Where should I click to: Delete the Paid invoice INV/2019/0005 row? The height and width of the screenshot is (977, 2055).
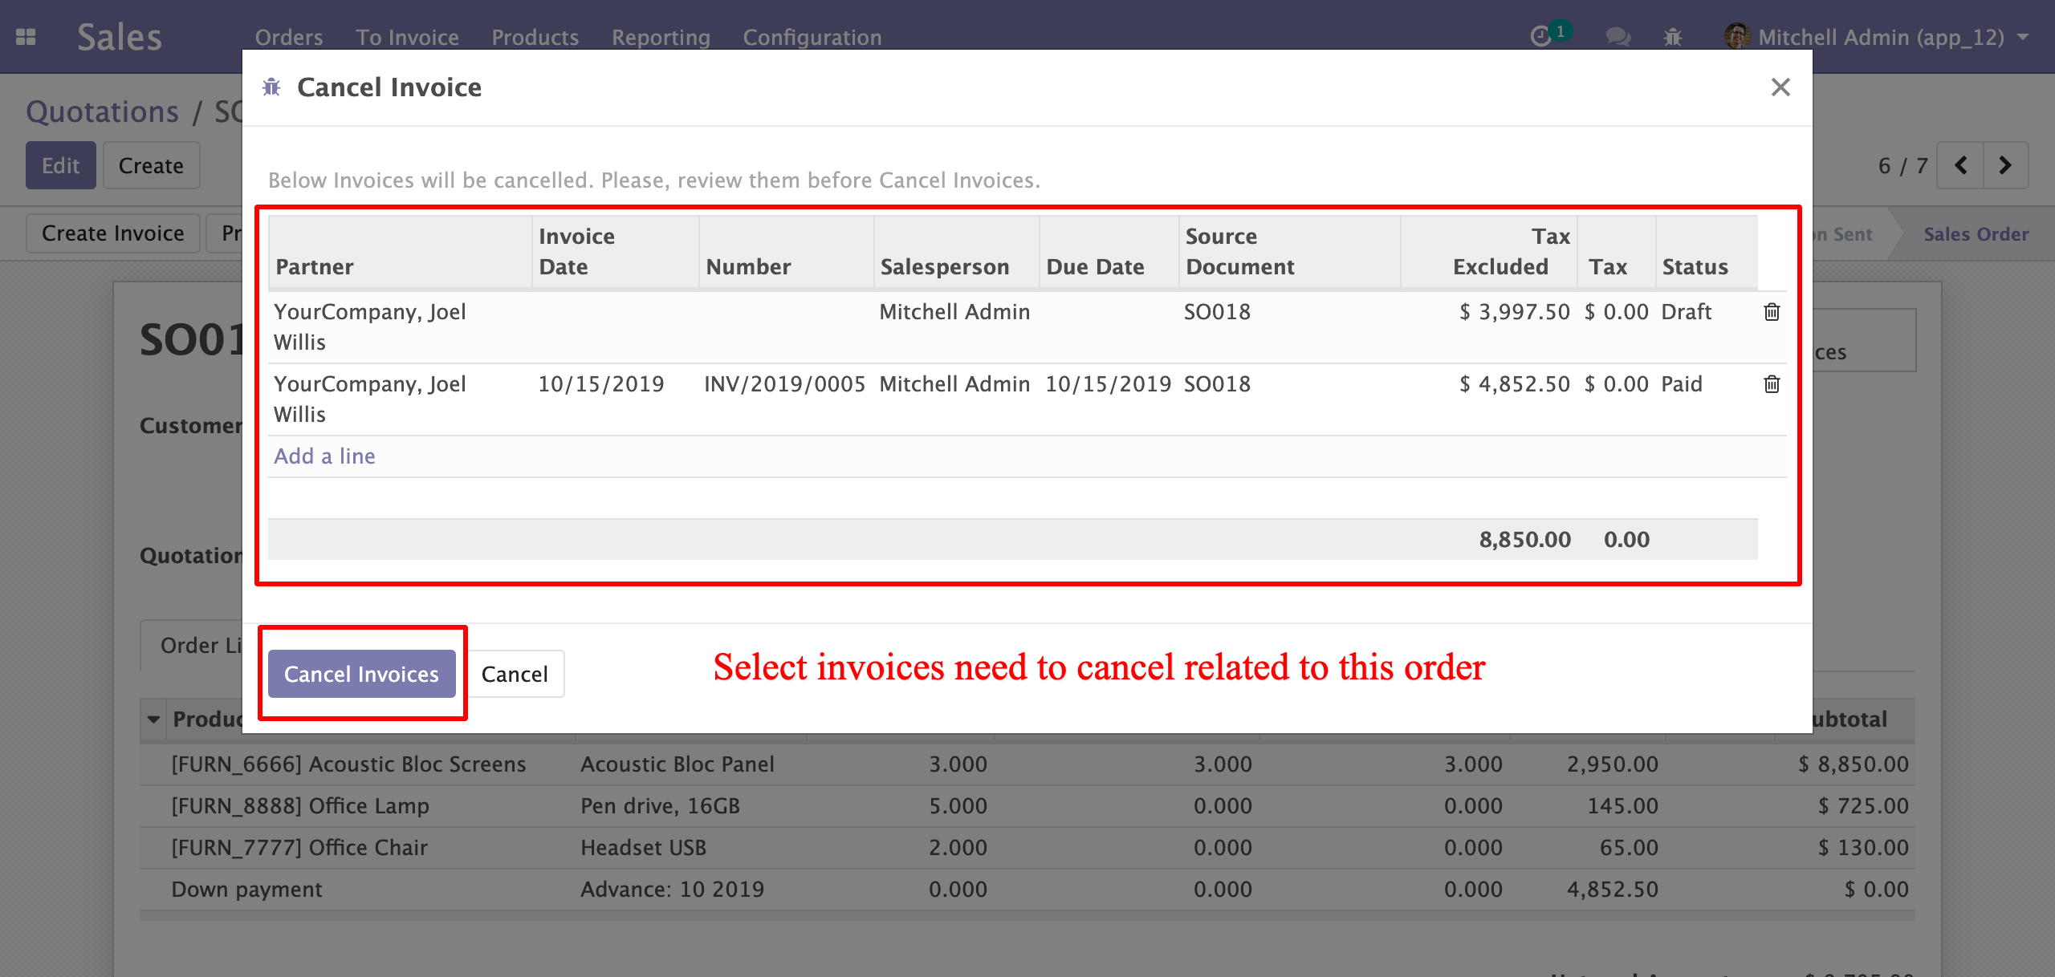tap(1772, 384)
